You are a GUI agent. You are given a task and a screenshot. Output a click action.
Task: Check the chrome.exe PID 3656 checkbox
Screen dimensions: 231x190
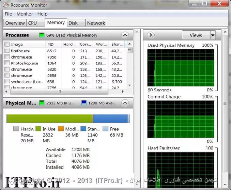click(7, 75)
